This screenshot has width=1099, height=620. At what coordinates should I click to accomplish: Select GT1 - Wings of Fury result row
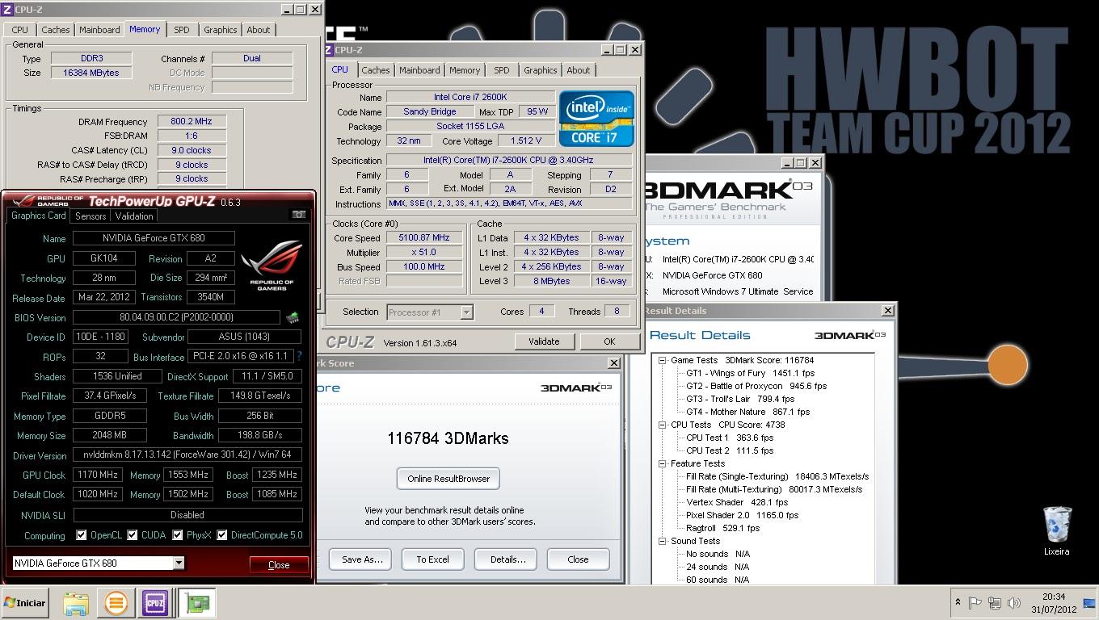pyautogui.click(x=750, y=373)
